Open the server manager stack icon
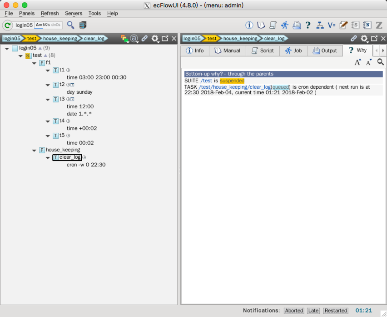The height and width of the screenshot is (317, 387). point(83,25)
